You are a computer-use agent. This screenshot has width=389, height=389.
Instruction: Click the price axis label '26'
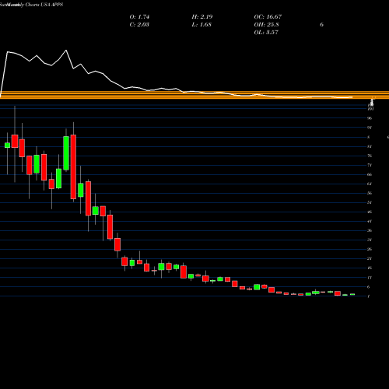pyautogui.click(x=370, y=249)
